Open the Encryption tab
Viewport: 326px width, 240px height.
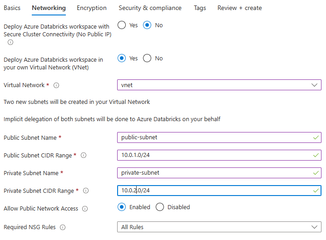click(92, 8)
